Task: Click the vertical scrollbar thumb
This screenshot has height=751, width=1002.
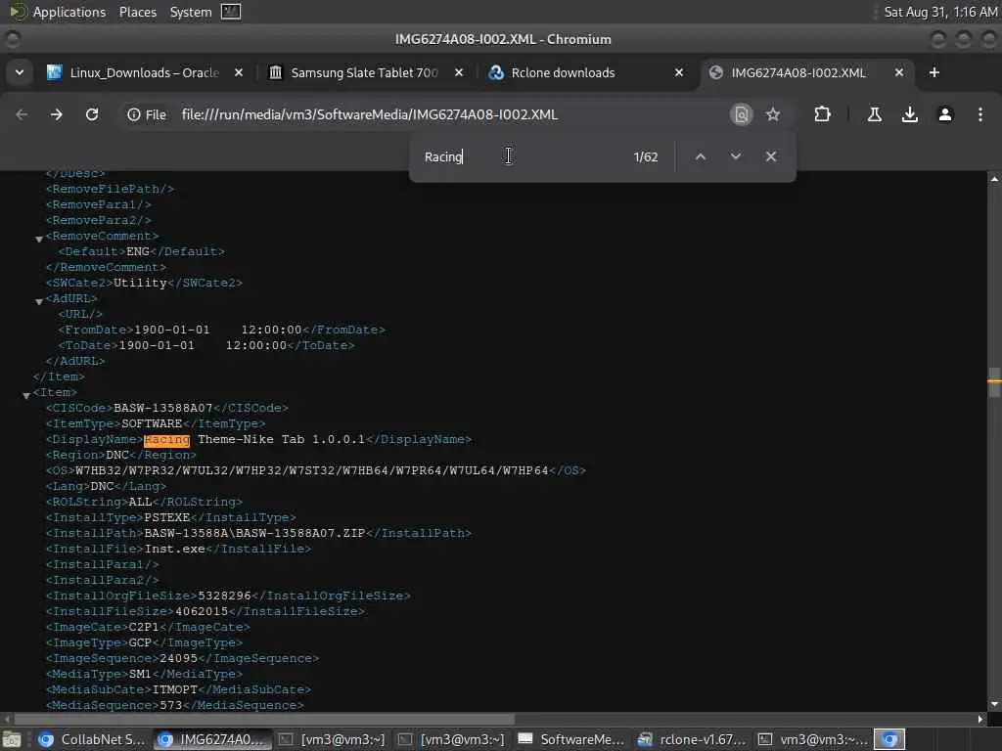Action: [994, 382]
